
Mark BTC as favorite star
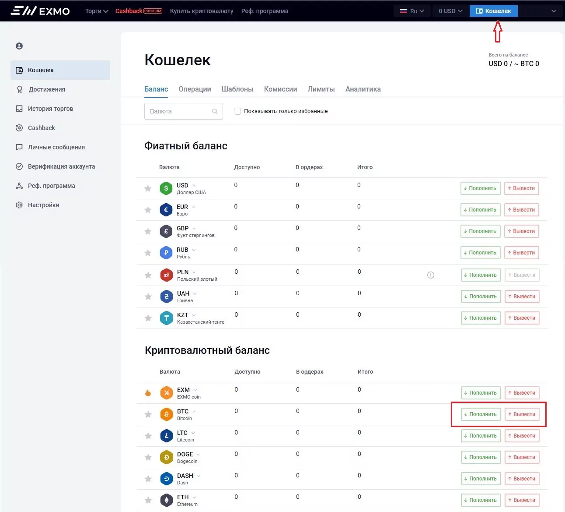tap(148, 414)
